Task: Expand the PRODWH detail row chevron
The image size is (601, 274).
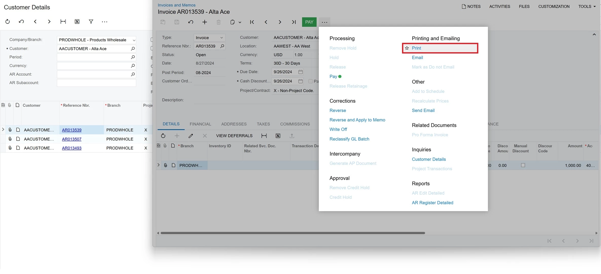Action: coord(158,165)
